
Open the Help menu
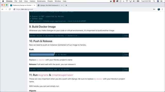tap(64, 1)
